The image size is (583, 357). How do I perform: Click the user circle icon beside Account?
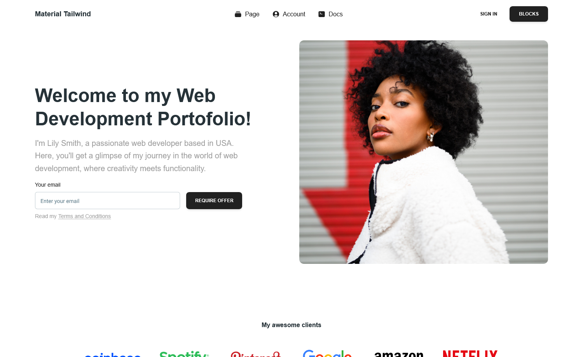coord(276,14)
